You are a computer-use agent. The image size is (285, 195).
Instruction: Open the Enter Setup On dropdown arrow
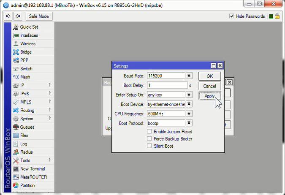click(189, 95)
